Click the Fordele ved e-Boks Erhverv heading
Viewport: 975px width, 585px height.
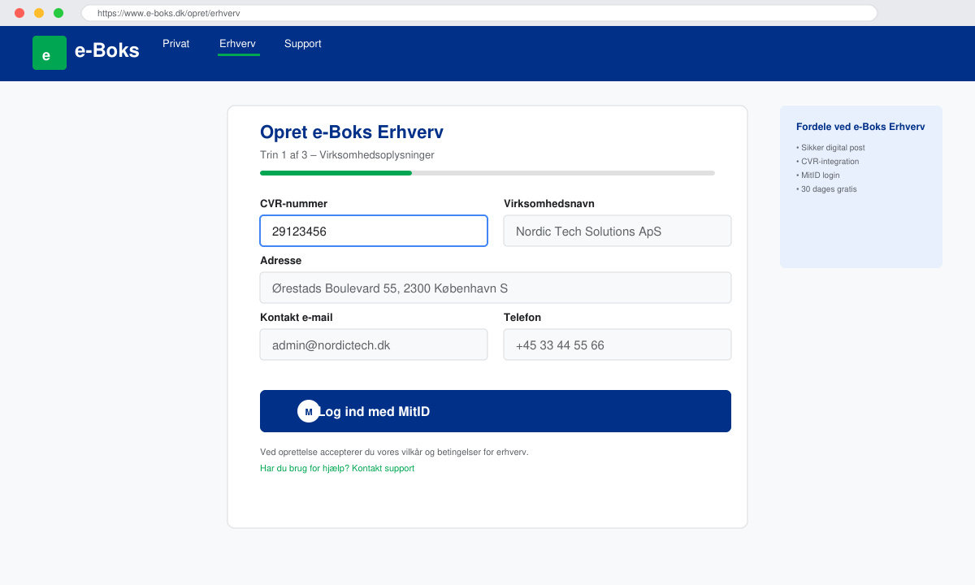pyautogui.click(x=860, y=127)
